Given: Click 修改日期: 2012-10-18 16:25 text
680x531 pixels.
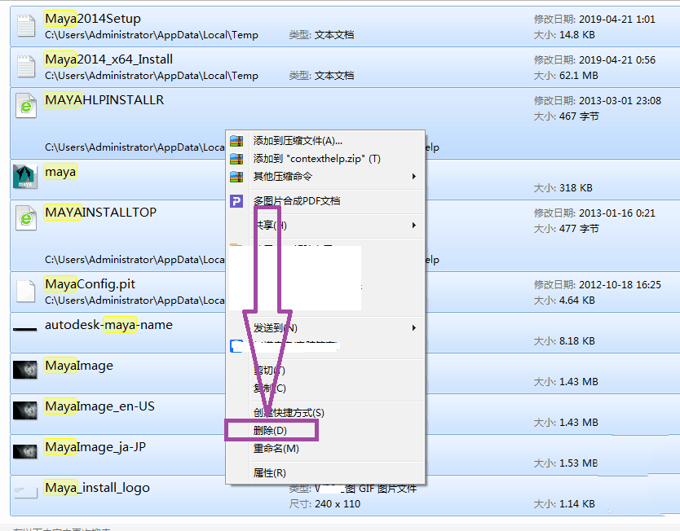Looking at the screenshot, I should [598, 285].
